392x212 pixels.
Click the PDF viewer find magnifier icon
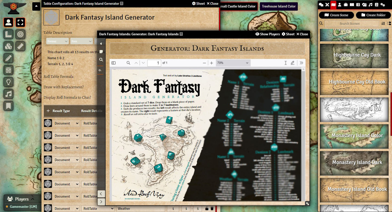tap(128, 63)
